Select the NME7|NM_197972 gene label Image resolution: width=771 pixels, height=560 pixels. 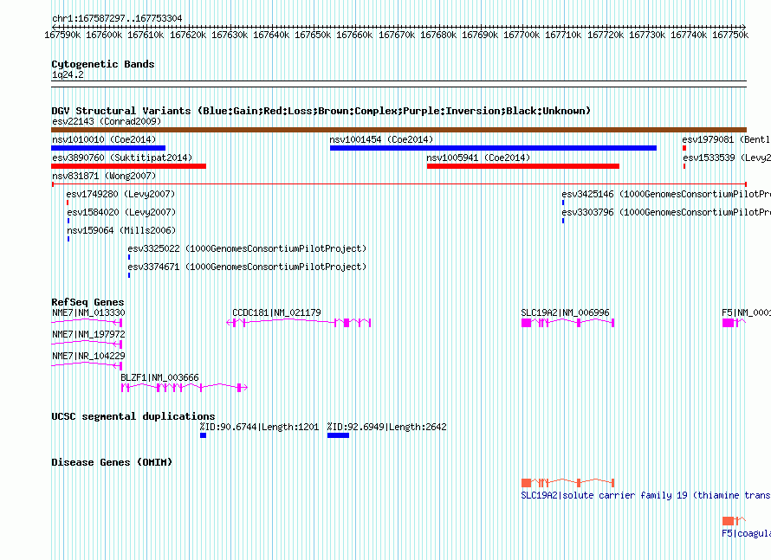point(88,334)
